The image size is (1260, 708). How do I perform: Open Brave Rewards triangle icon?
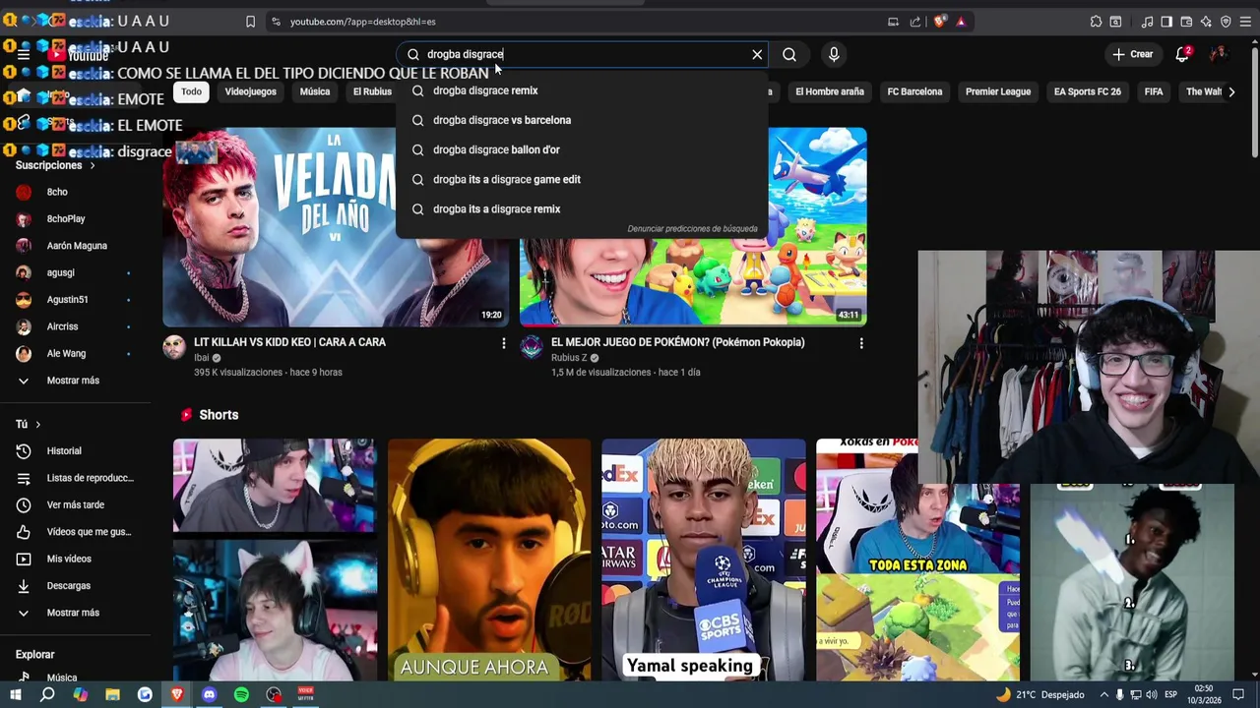pyautogui.click(x=961, y=22)
